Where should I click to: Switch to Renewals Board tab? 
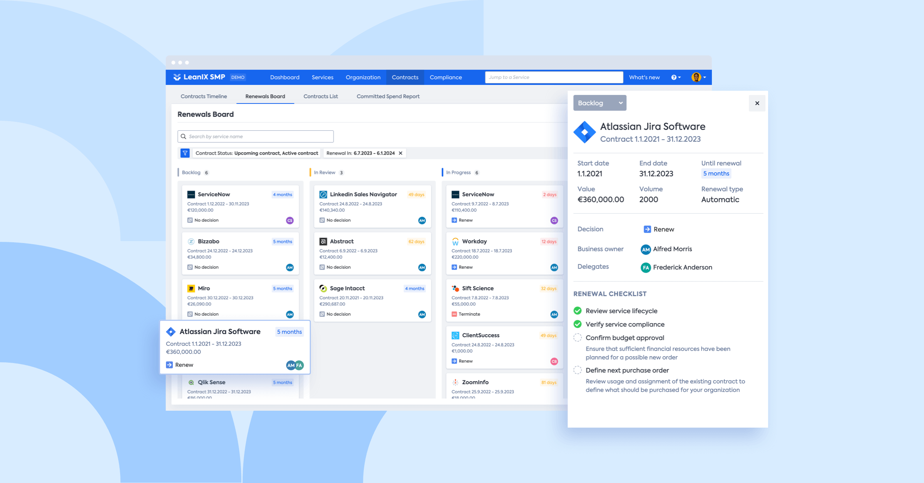coord(265,96)
